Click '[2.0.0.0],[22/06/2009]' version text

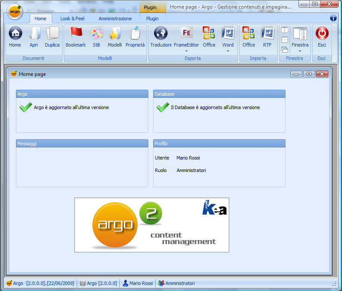50,283
